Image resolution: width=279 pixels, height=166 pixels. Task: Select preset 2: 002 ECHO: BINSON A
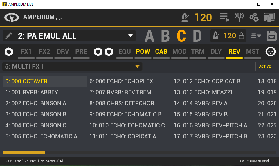point(45,103)
